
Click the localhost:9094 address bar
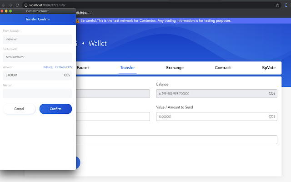(x=151, y=5)
